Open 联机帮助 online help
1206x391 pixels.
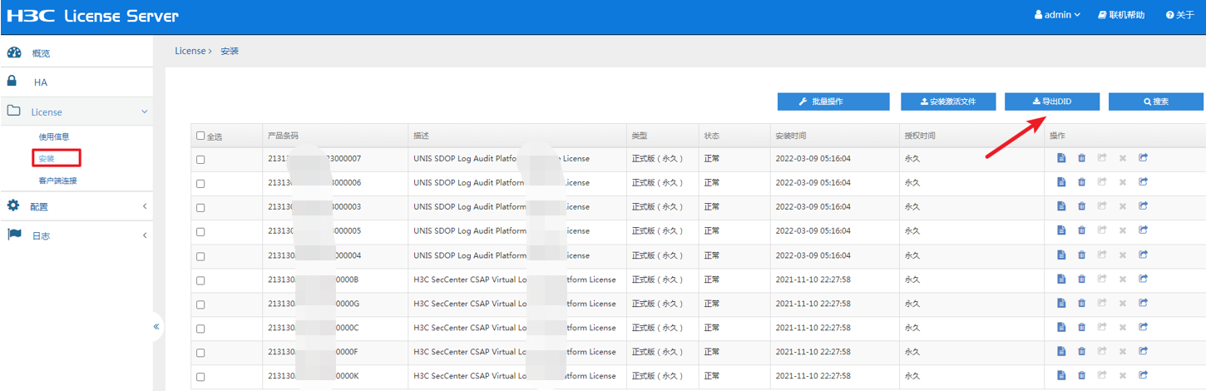[x=1121, y=15]
